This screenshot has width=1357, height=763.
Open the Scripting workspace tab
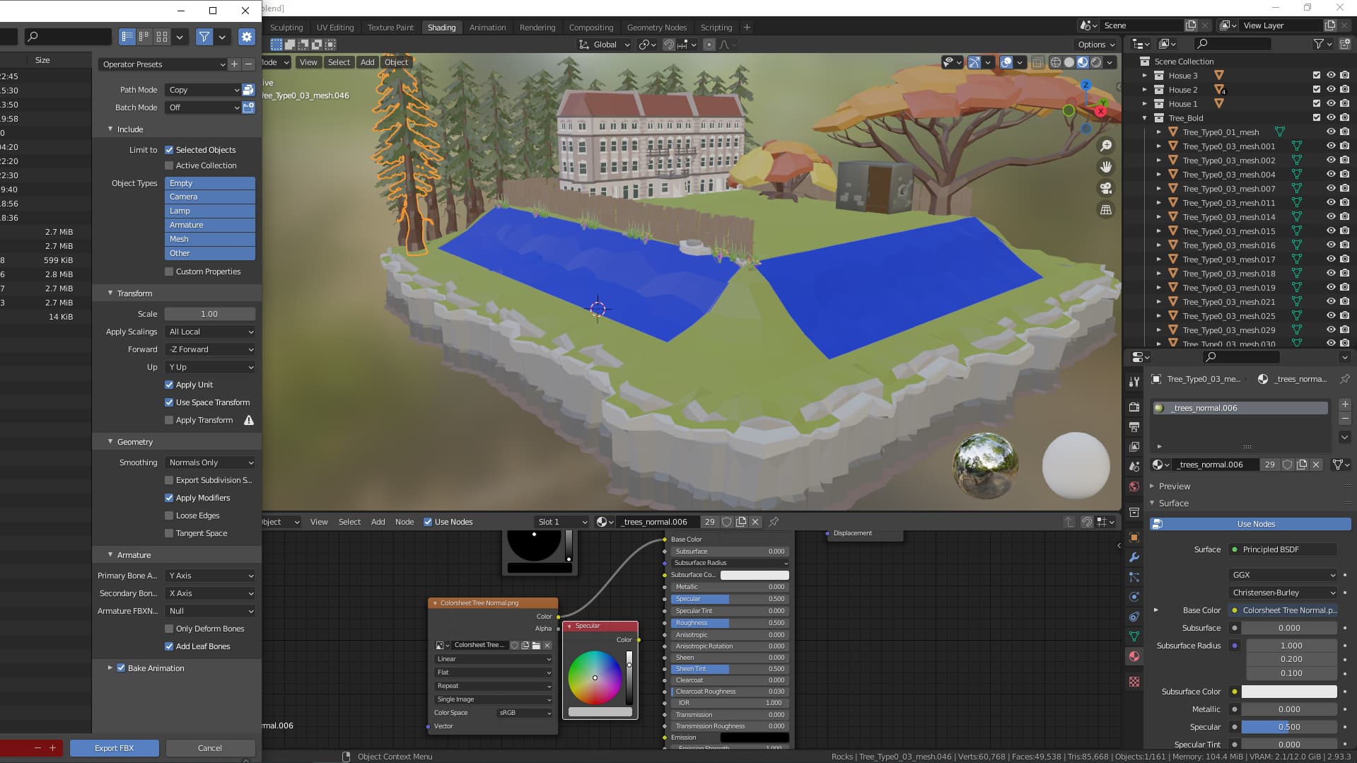pos(716,28)
